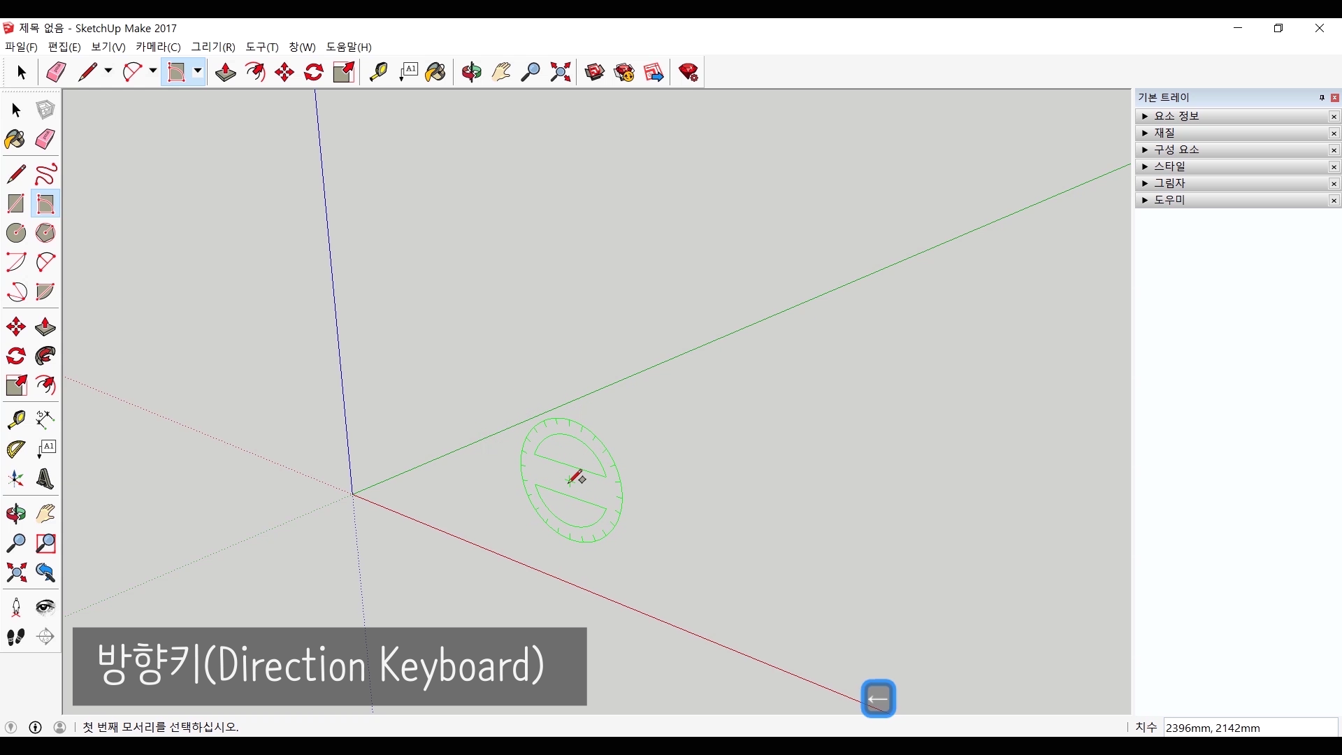Select the Tape Measure tool in left palette

click(15, 419)
